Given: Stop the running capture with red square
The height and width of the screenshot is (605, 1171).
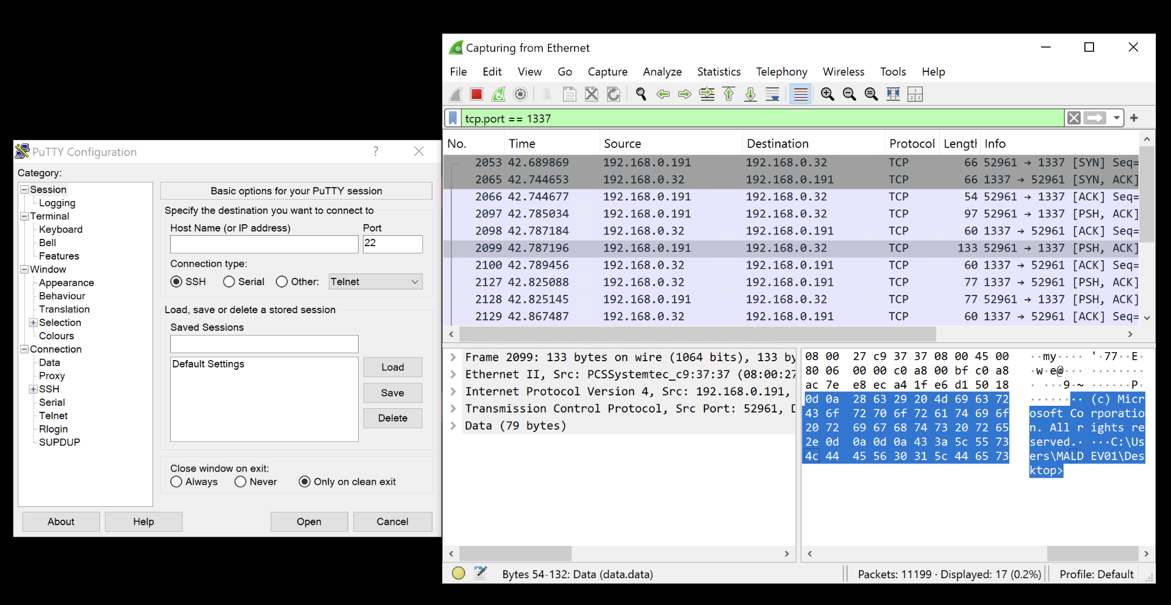Looking at the screenshot, I should click(x=476, y=94).
